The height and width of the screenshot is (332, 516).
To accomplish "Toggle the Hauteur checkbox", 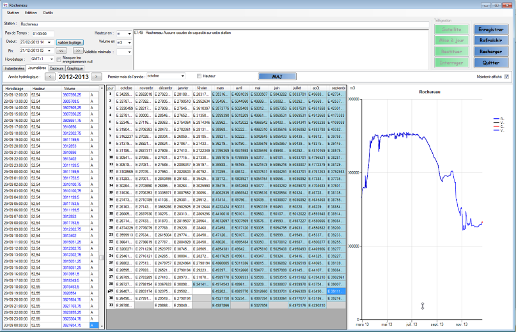I will pyautogui.click(x=199, y=76).
